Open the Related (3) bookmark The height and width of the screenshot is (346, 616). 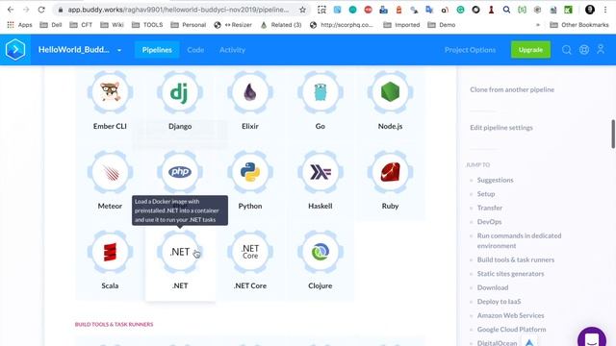click(x=280, y=25)
